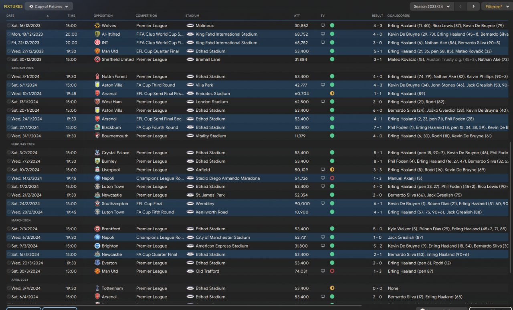Sort by the COMPETITION column header
This screenshot has height=310, width=513.
click(146, 16)
